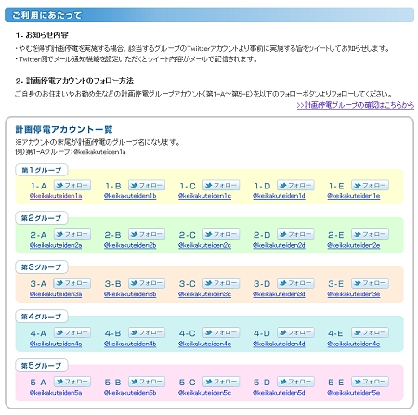Follow the @keikakuteiden5c hyperlink

(x=204, y=393)
